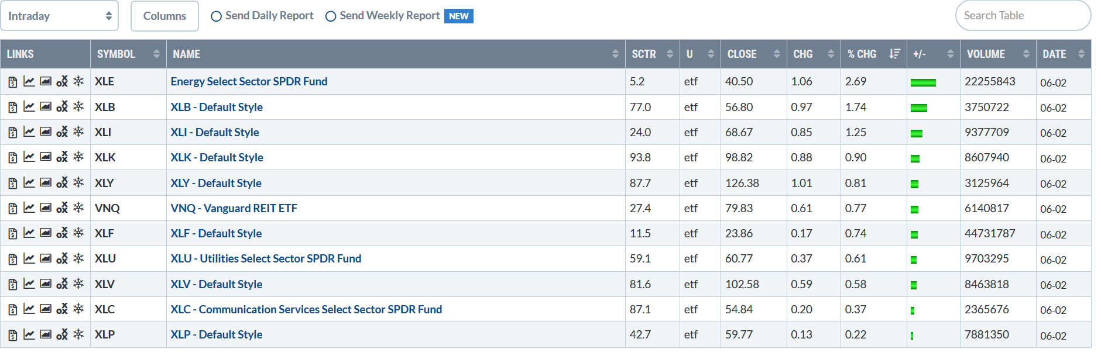Sort the table by +/- column

click(x=934, y=54)
